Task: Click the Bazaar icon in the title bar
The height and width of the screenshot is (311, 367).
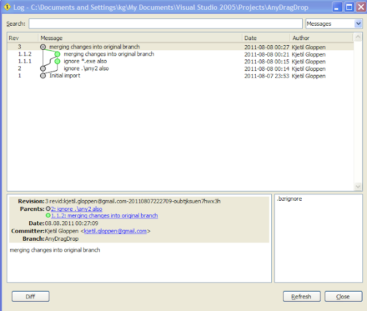Action: (7, 7)
